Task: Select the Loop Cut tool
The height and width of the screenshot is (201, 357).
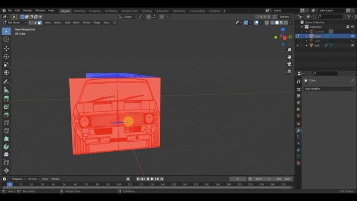Action: click(6, 123)
